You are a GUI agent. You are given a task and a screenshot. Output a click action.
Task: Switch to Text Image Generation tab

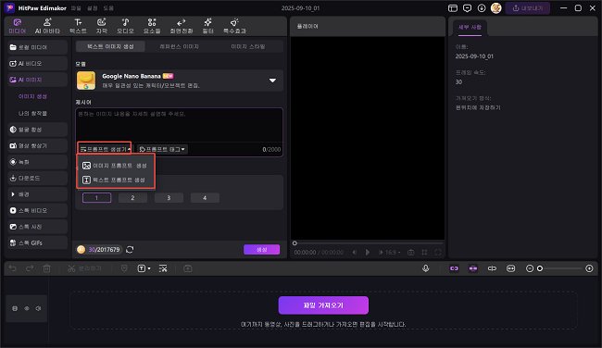(x=110, y=46)
